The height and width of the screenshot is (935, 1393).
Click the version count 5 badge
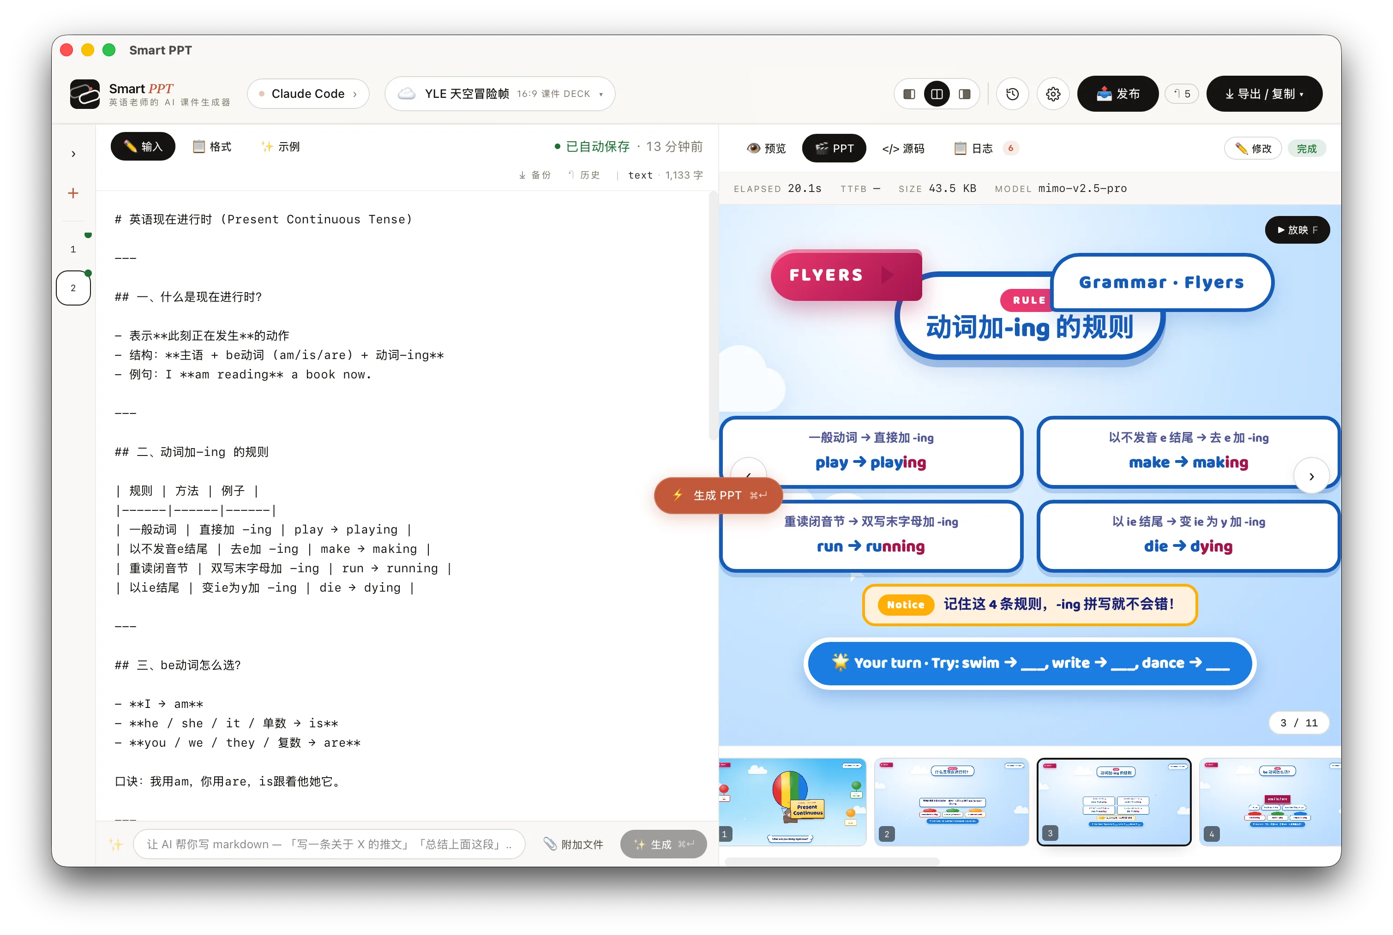pyautogui.click(x=1181, y=94)
